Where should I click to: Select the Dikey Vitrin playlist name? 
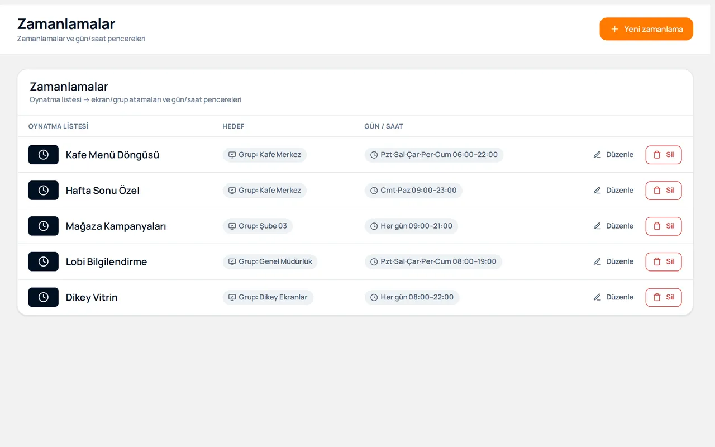pyautogui.click(x=92, y=297)
